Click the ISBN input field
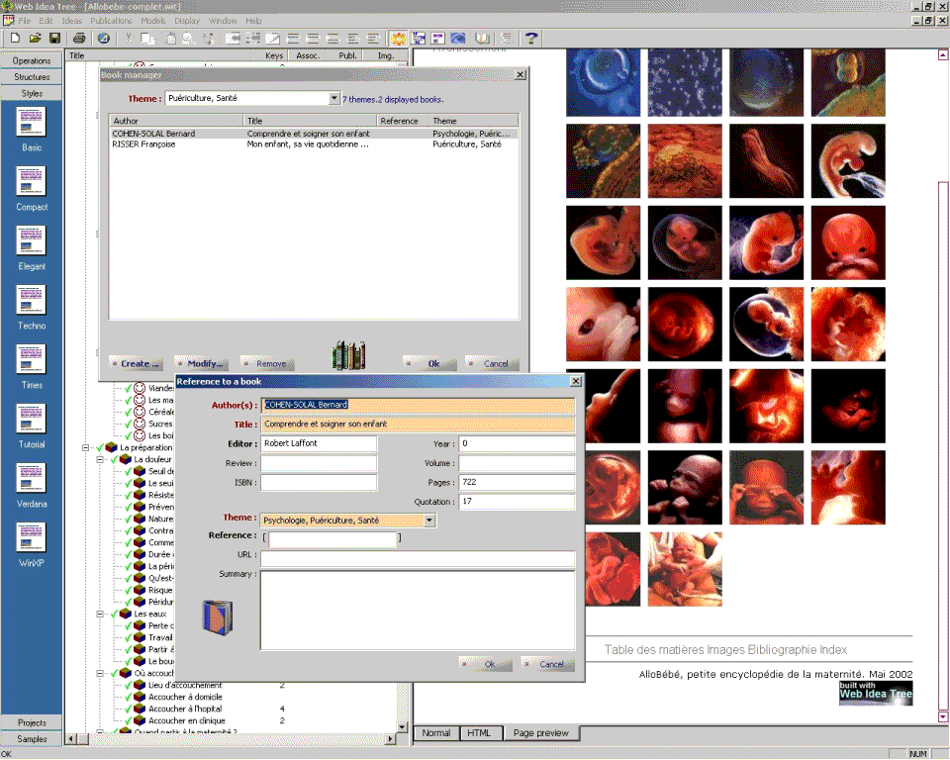Viewport: 950px width, 760px height. [319, 482]
